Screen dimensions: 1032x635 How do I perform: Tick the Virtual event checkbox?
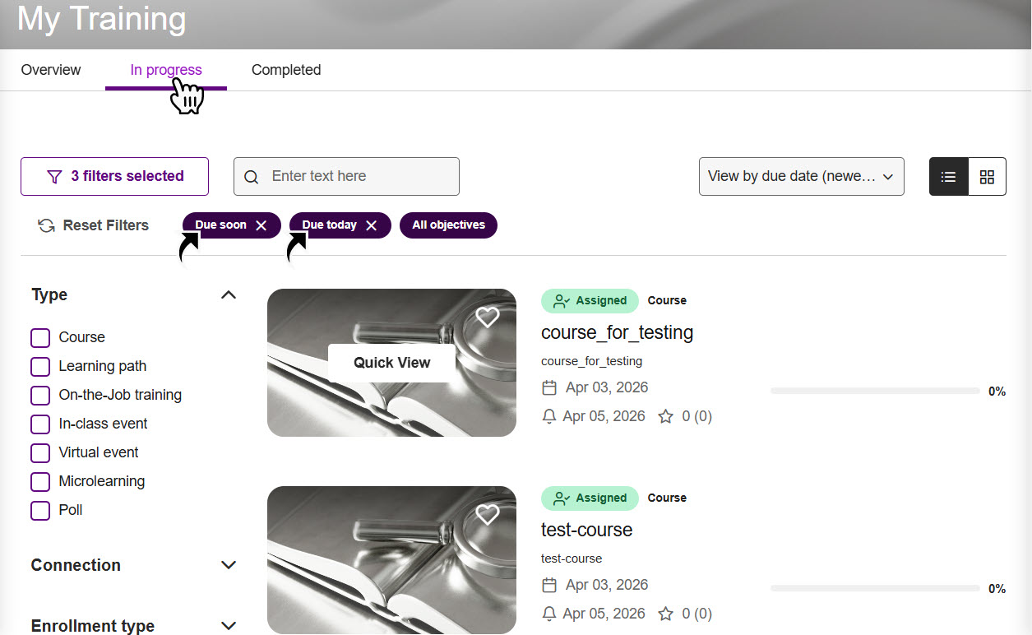40,453
